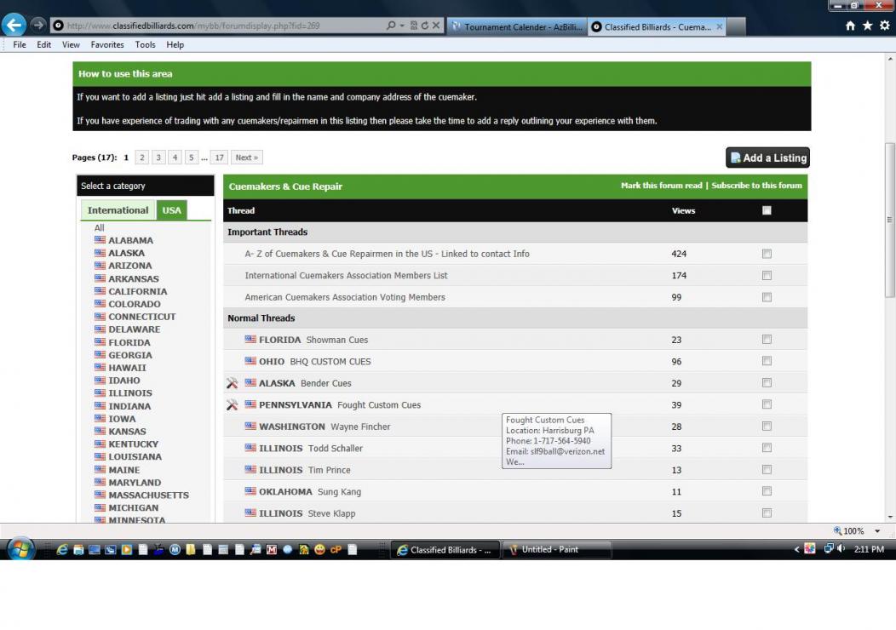The image size is (896, 630).
Task: Go to last page 17
Action: (220, 157)
